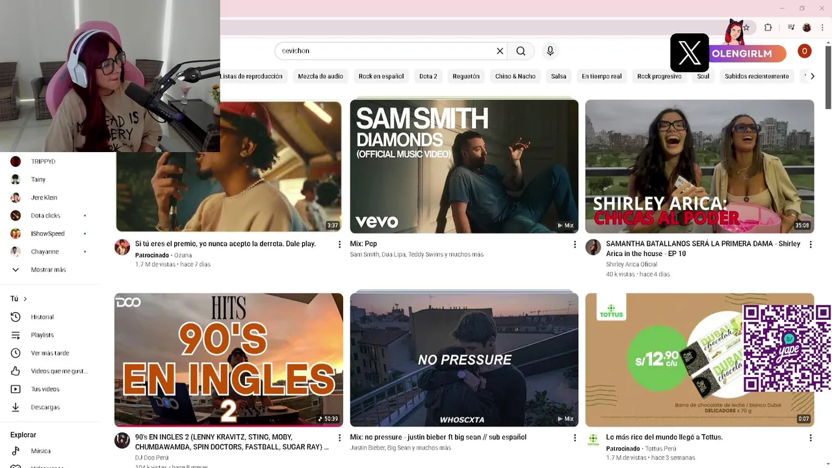This screenshot has width=832, height=468.
Task: Select the Mezcla de audio chip
Action: [x=320, y=76]
